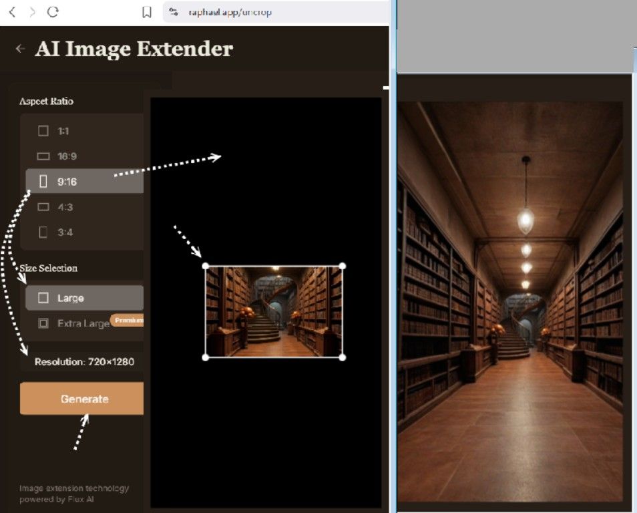
Task: Click bottom-right crop handle of library image
Action: (343, 357)
